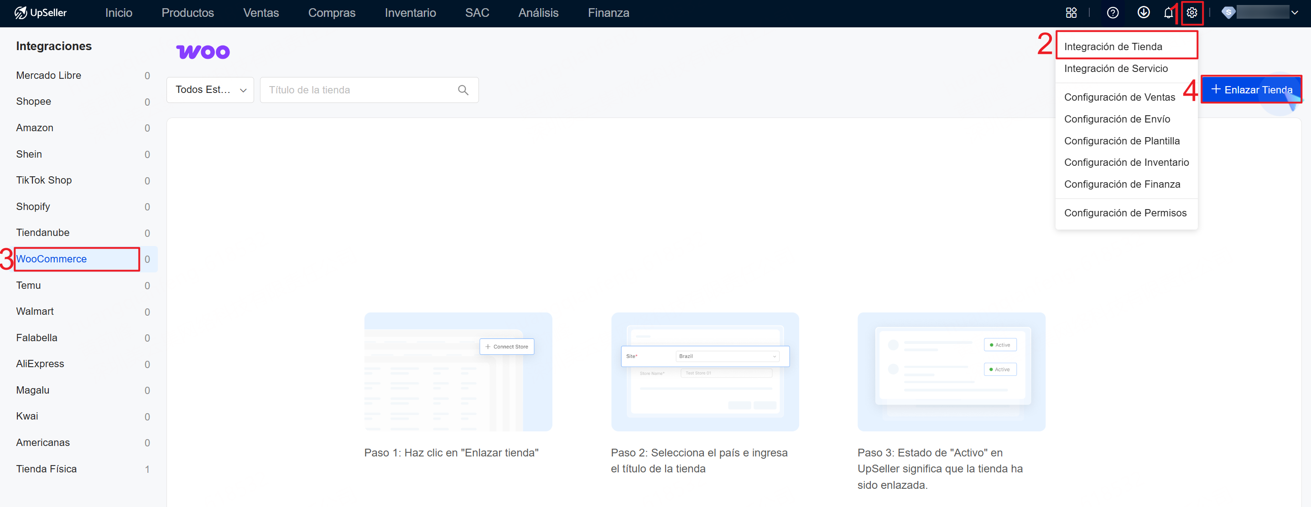Viewport: 1311px width, 507px height.
Task: Click the Woo logo
Action: (203, 52)
